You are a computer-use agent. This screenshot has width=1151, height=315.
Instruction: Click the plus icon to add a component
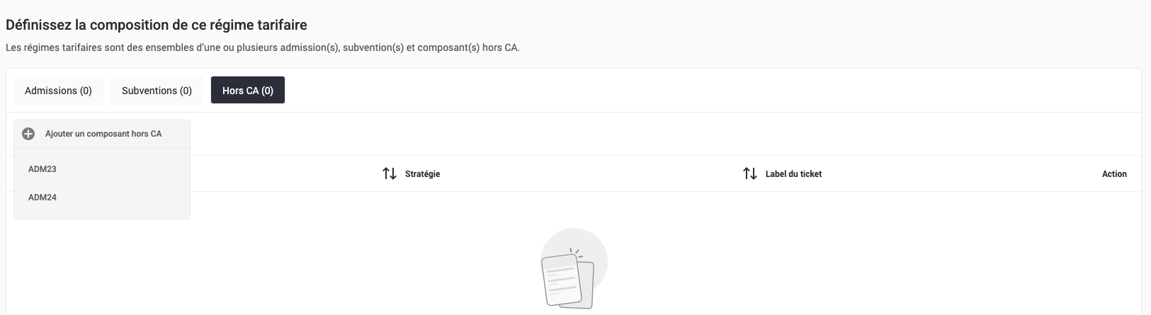(x=28, y=134)
